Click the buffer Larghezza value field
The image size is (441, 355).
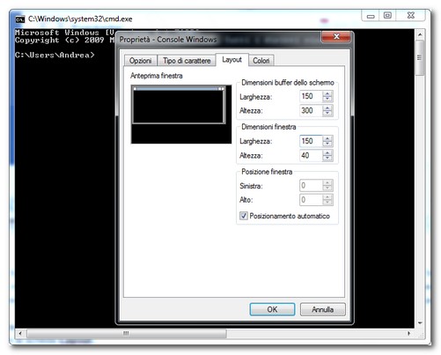(311, 96)
